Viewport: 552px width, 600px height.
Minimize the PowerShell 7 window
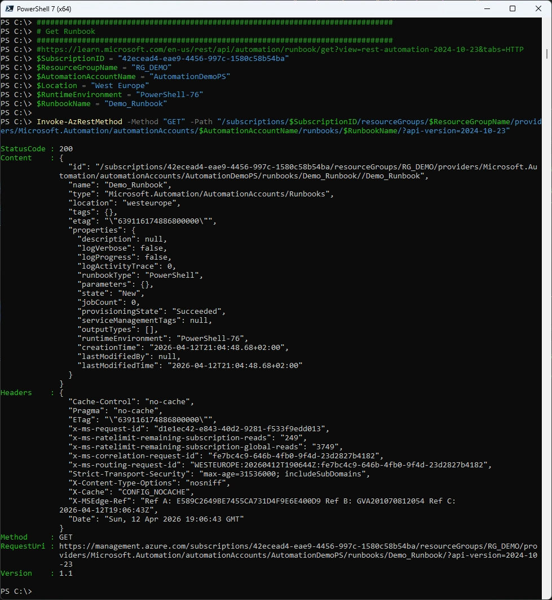487,9
